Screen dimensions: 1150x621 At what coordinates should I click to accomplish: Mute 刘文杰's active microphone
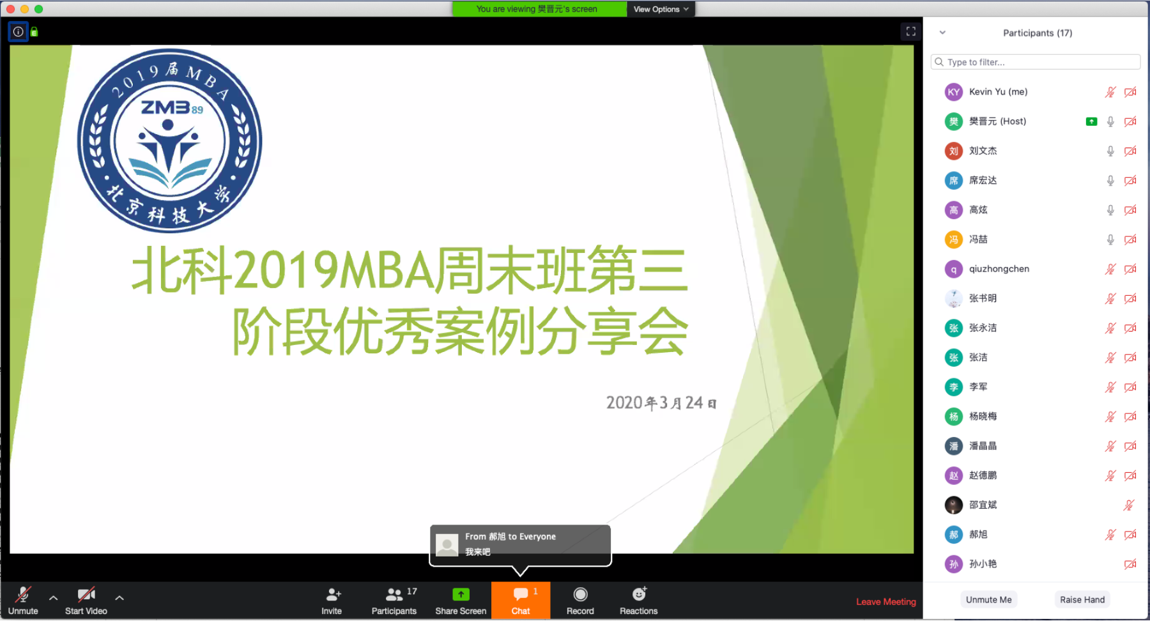pyautogui.click(x=1110, y=151)
